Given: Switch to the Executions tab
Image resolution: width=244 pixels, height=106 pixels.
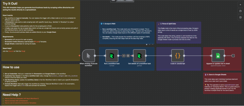Looking at the screenshot, I should pos(120,1).
